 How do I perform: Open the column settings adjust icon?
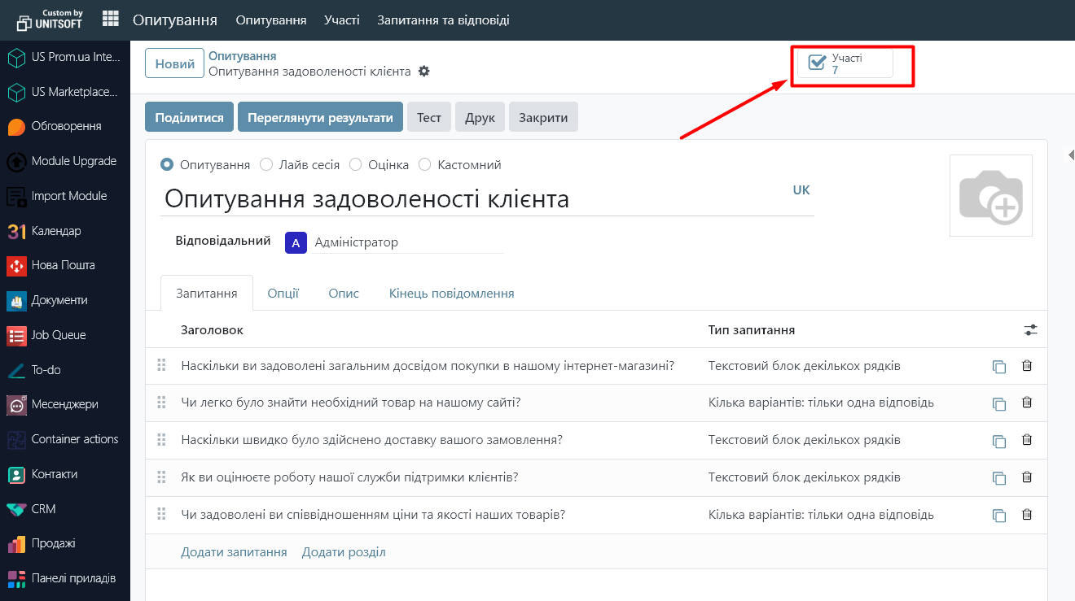click(1031, 330)
